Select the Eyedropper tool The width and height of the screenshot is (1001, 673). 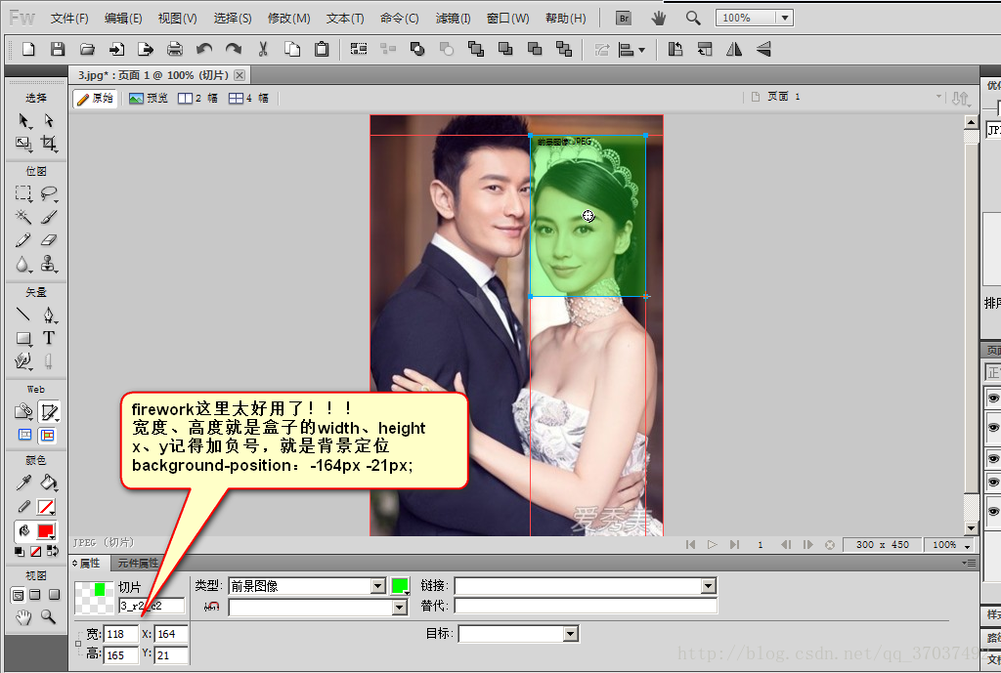(23, 483)
